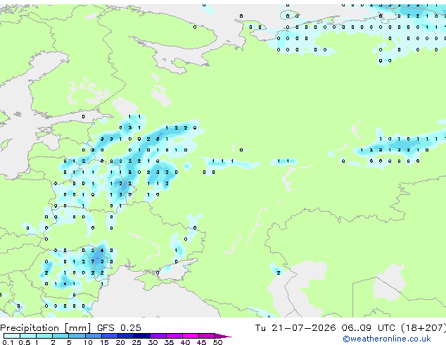This screenshot has height=345, width=446.
Task: Pick the legend swatch between 20 and 25
Action: 126,336
